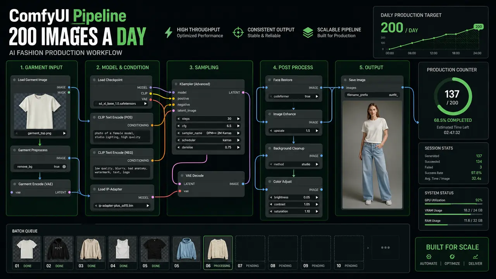Click the circular Production Counter progress ring
Image resolution: width=496 pixels, height=279 pixels.
click(x=452, y=97)
